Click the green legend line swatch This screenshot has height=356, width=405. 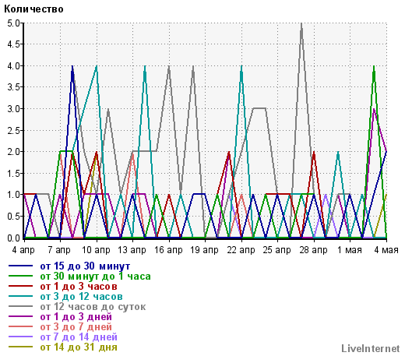21,276
